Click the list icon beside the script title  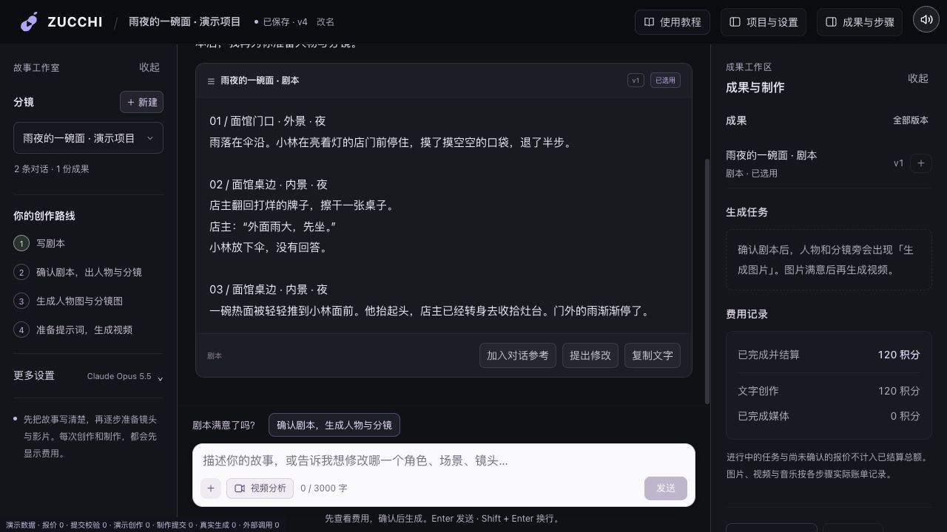pos(211,81)
